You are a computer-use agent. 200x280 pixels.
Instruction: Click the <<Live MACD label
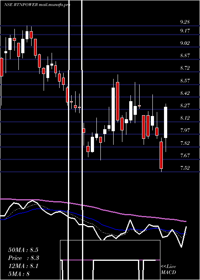coord(168,270)
